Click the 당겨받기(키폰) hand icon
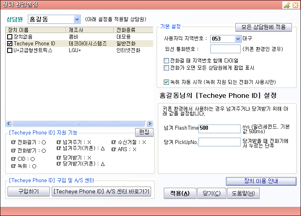The height and width of the screenshot is (216, 301). click(x=59, y=164)
